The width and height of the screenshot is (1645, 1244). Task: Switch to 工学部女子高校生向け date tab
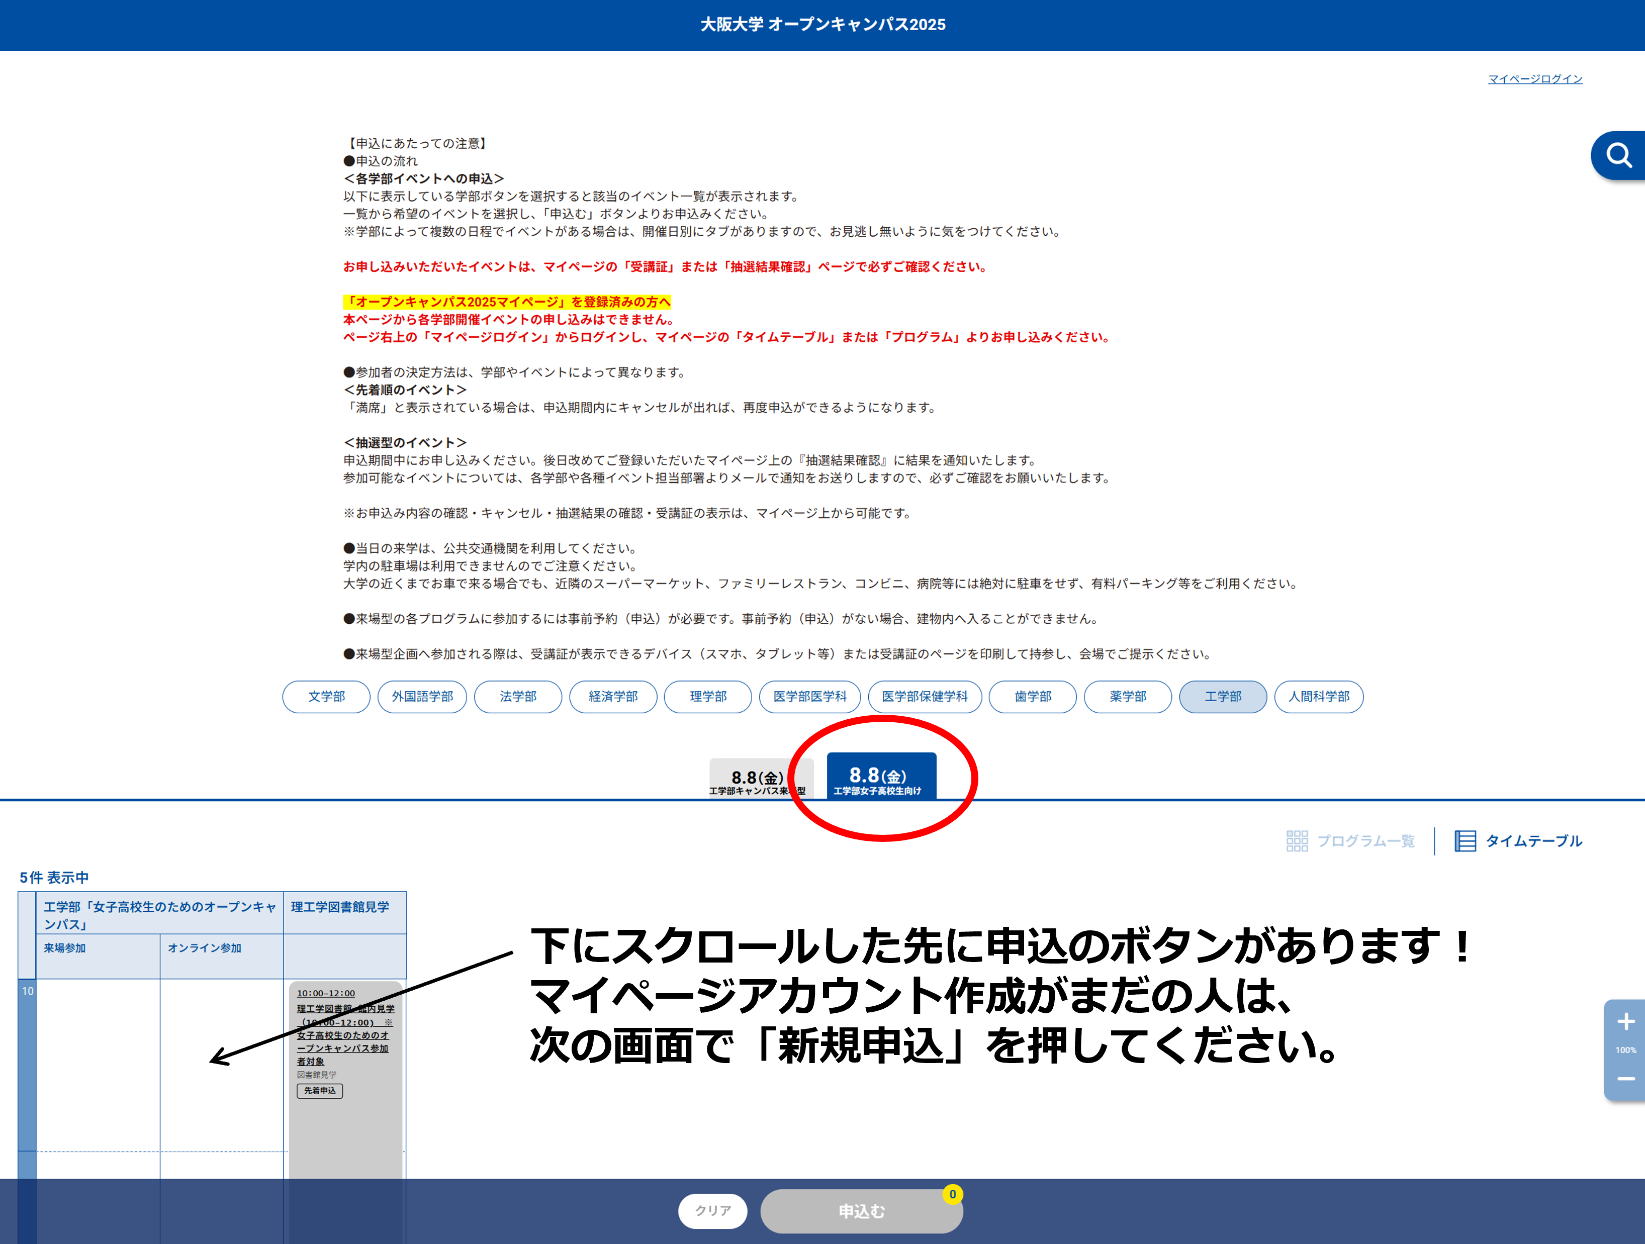tap(881, 776)
